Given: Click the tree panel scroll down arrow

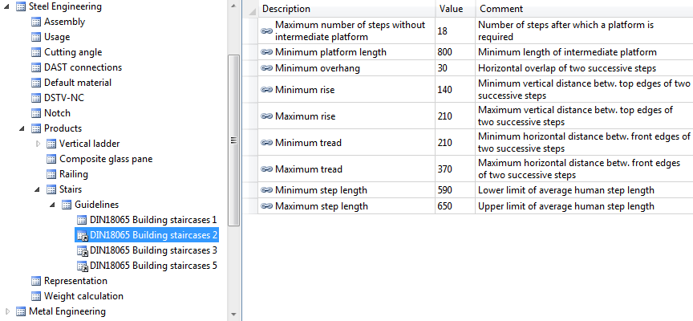Looking at the screenshot, I should pyautogui.click(x=234, y=315).
